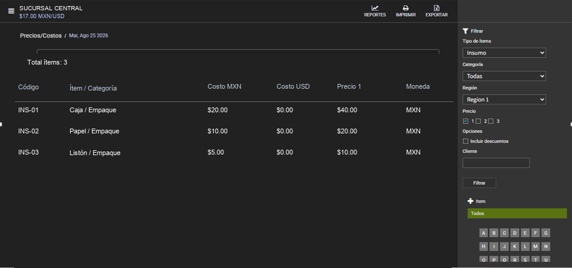Filter items by letter R

click(x=514, y=260)
